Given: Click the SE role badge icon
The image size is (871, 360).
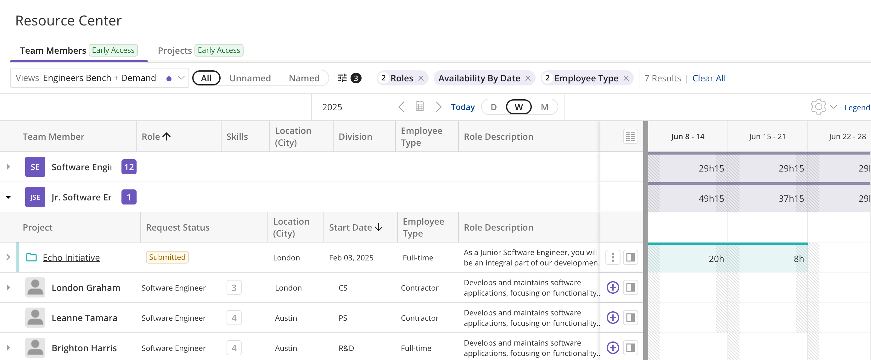Looking at the screenshot, I should 35,167.
